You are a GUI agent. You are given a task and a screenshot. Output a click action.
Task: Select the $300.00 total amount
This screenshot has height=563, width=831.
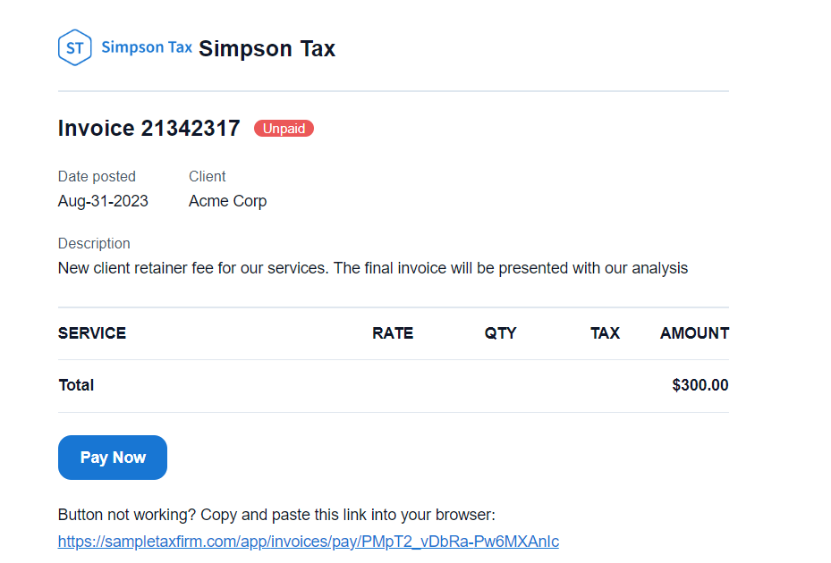click(700, 385)
